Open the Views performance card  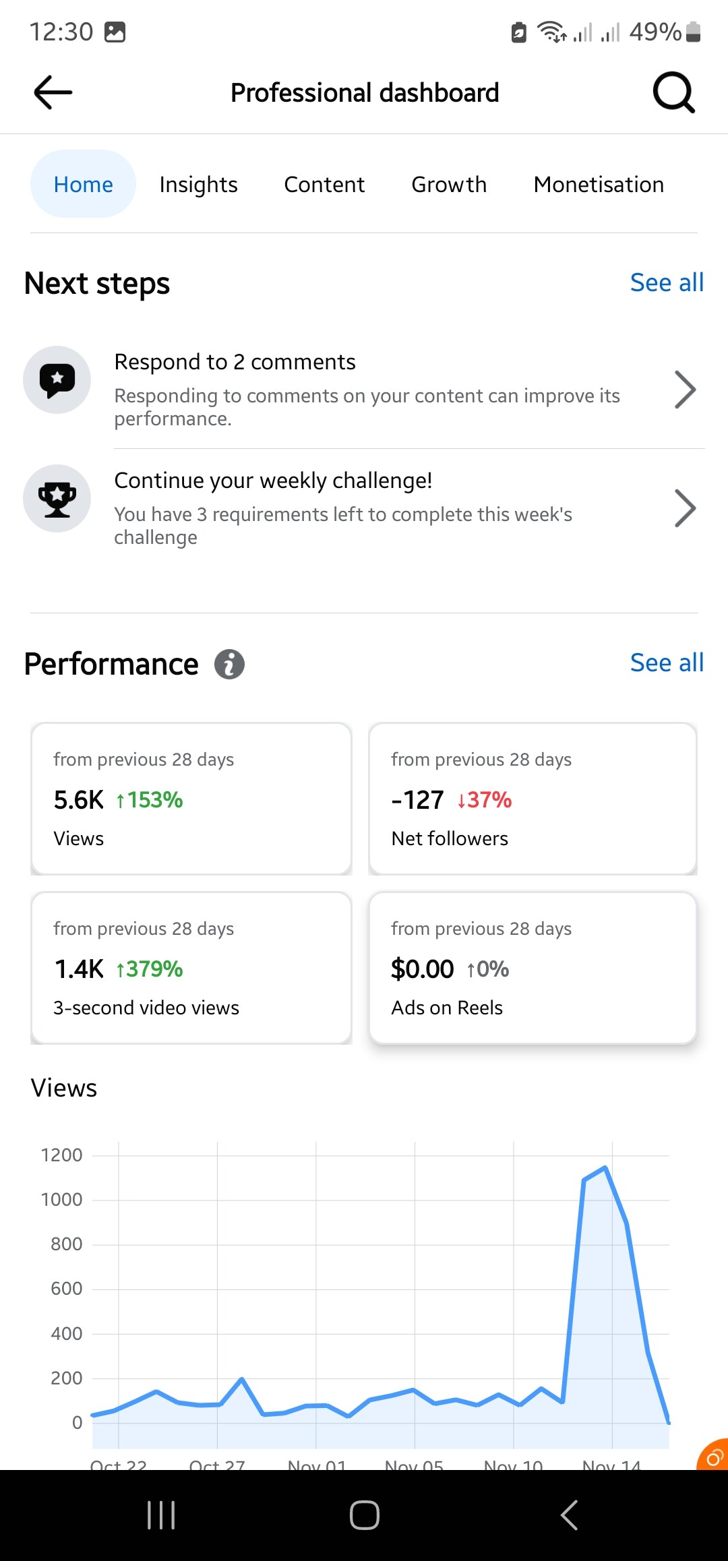(x=191, y=799)
